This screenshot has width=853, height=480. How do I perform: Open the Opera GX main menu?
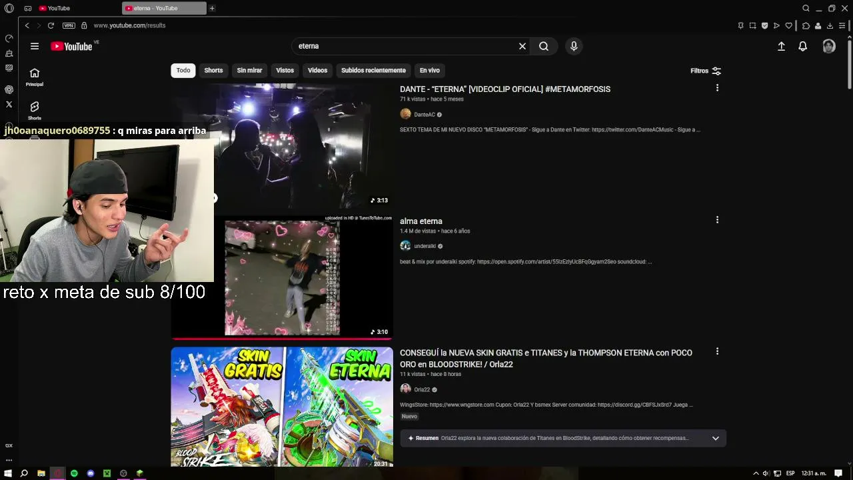[9, 8]
